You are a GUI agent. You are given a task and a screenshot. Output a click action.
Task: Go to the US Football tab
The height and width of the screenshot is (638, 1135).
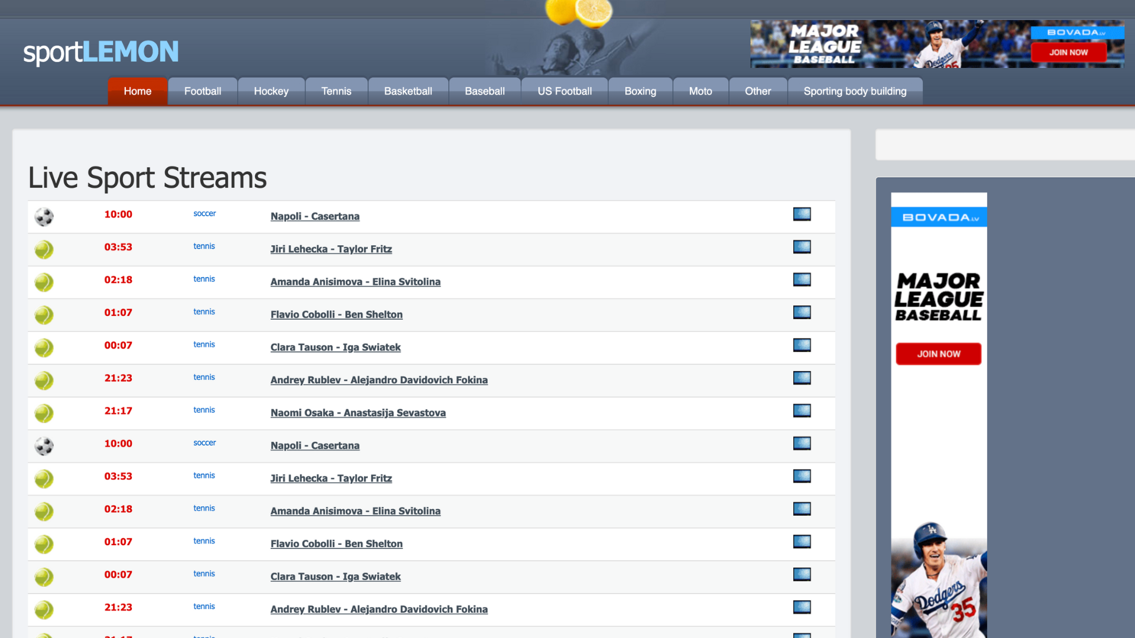point(565,92)
